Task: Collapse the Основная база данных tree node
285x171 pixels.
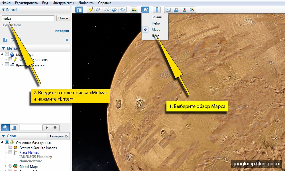Action: click(x=2, y=142)
